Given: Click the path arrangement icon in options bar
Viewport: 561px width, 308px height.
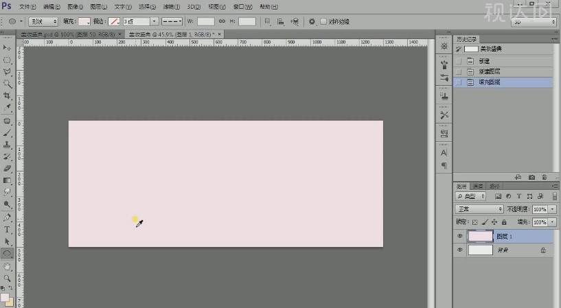Looking at the screenshot, I should point(295,22).
